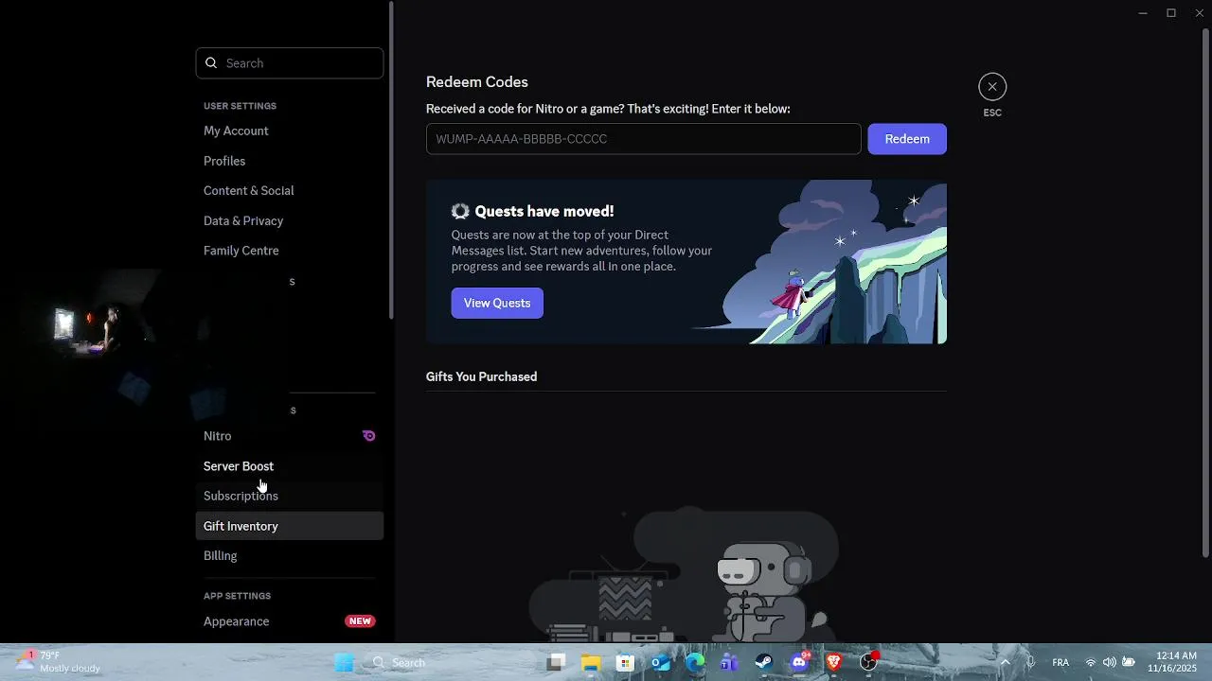Click the Nitro badge icon beside Nitro
The width and height of the screenshot is (1212, 681).
pos(369,436)
